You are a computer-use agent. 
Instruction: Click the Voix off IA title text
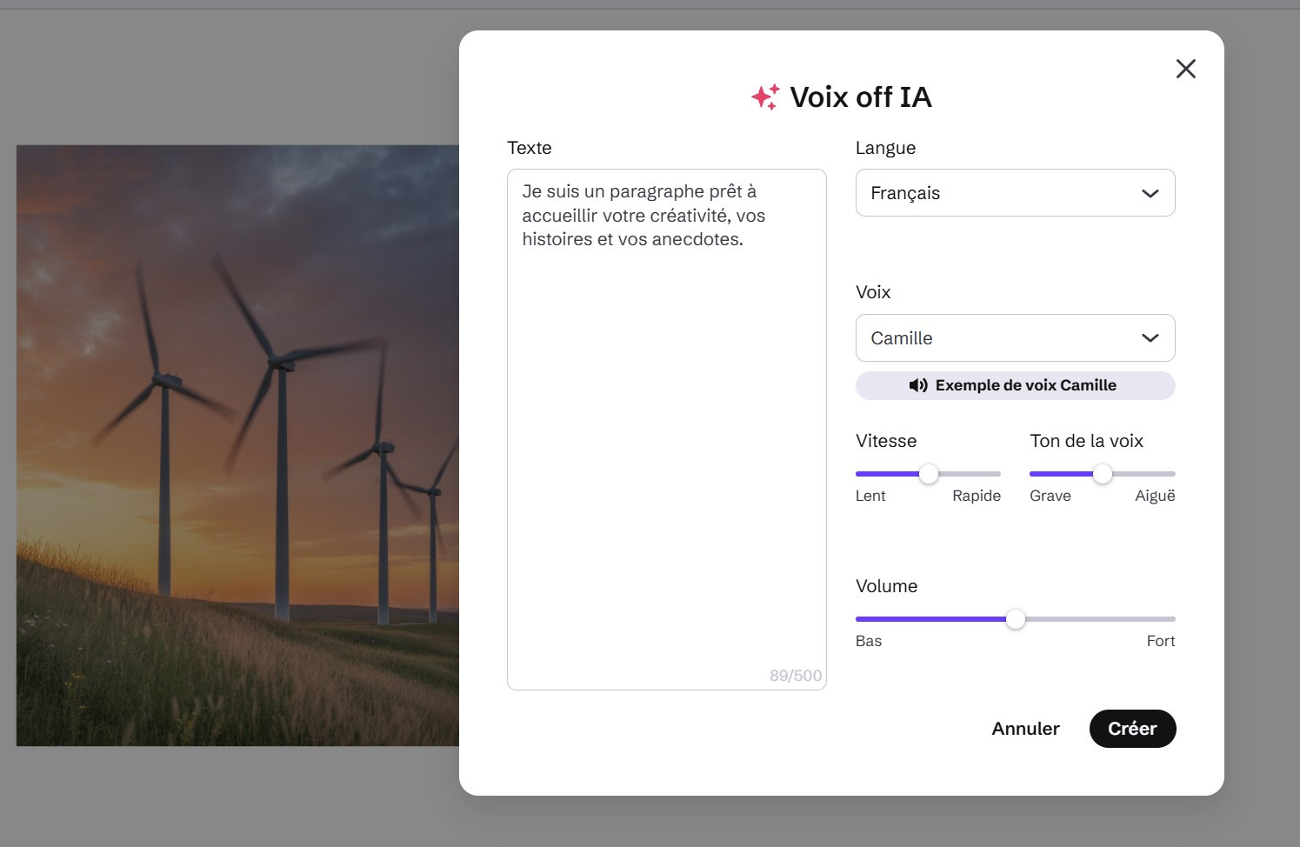(860, 97)
